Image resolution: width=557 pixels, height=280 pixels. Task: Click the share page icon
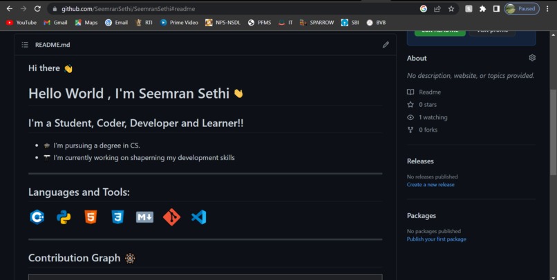[437, 9]
